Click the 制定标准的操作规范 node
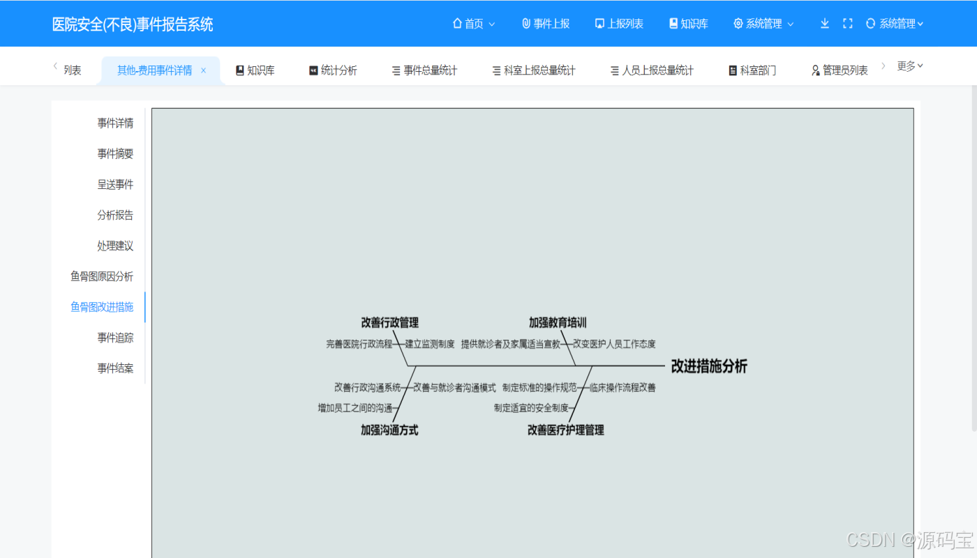Screen dimensions: 977x558 [539, 387]
